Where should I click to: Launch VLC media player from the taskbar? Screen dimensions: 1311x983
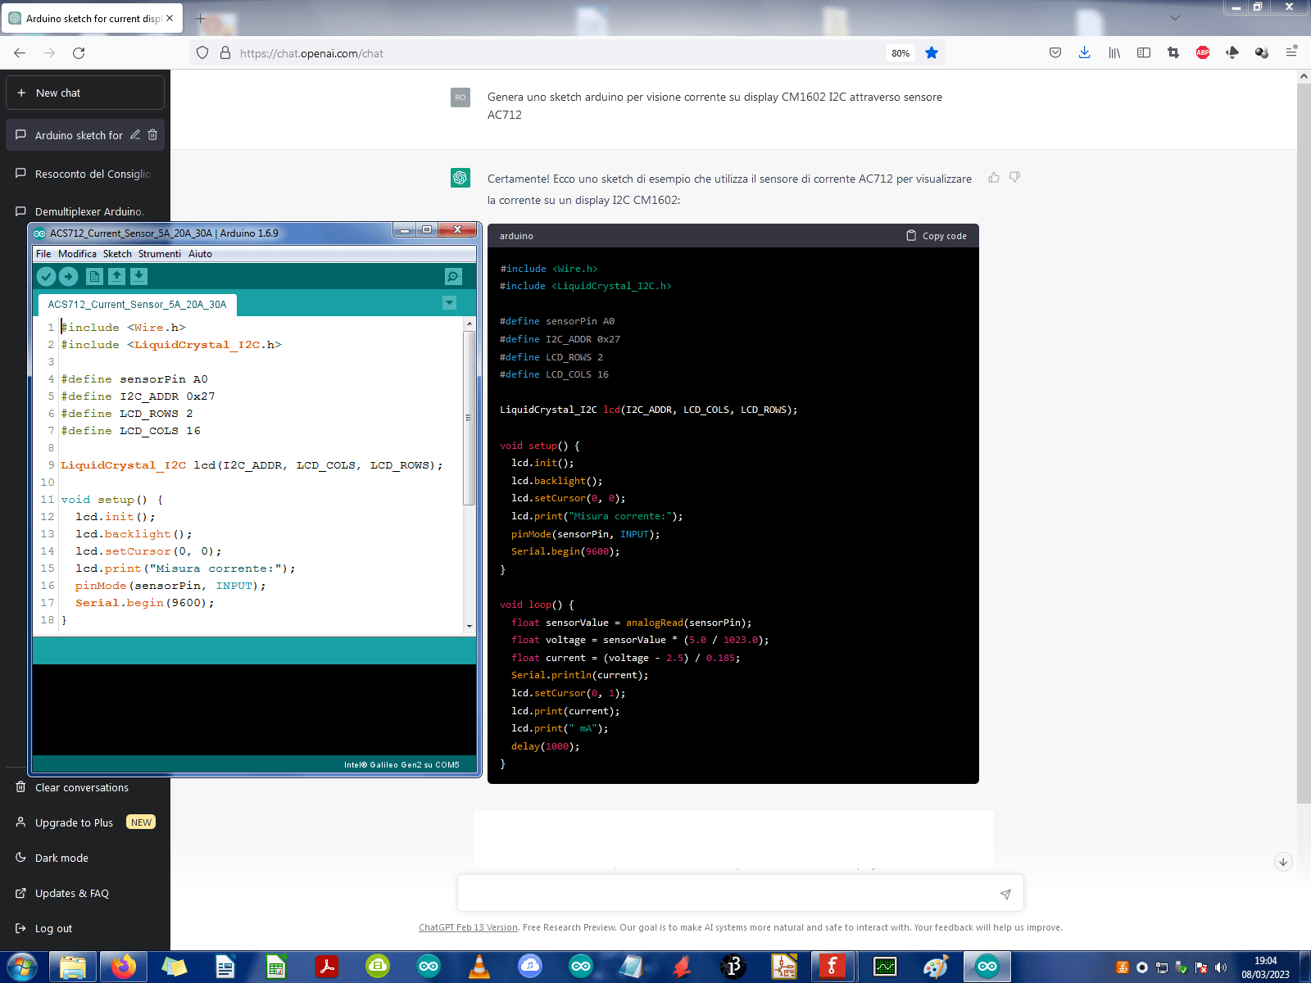point(479,967)
